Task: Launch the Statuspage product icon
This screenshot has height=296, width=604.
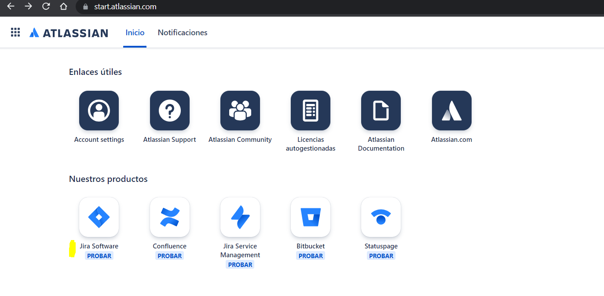Action: click(x=381, y=217)
